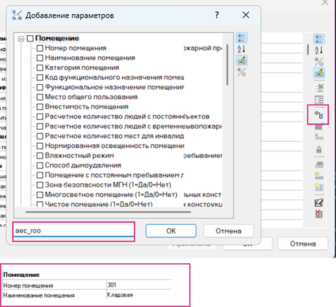
Task: Tick Функциональное назначение помещения checkbox
Action: pos(40,87)
